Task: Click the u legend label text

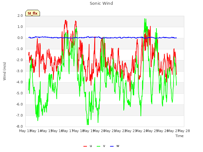Action: [91, 146]
